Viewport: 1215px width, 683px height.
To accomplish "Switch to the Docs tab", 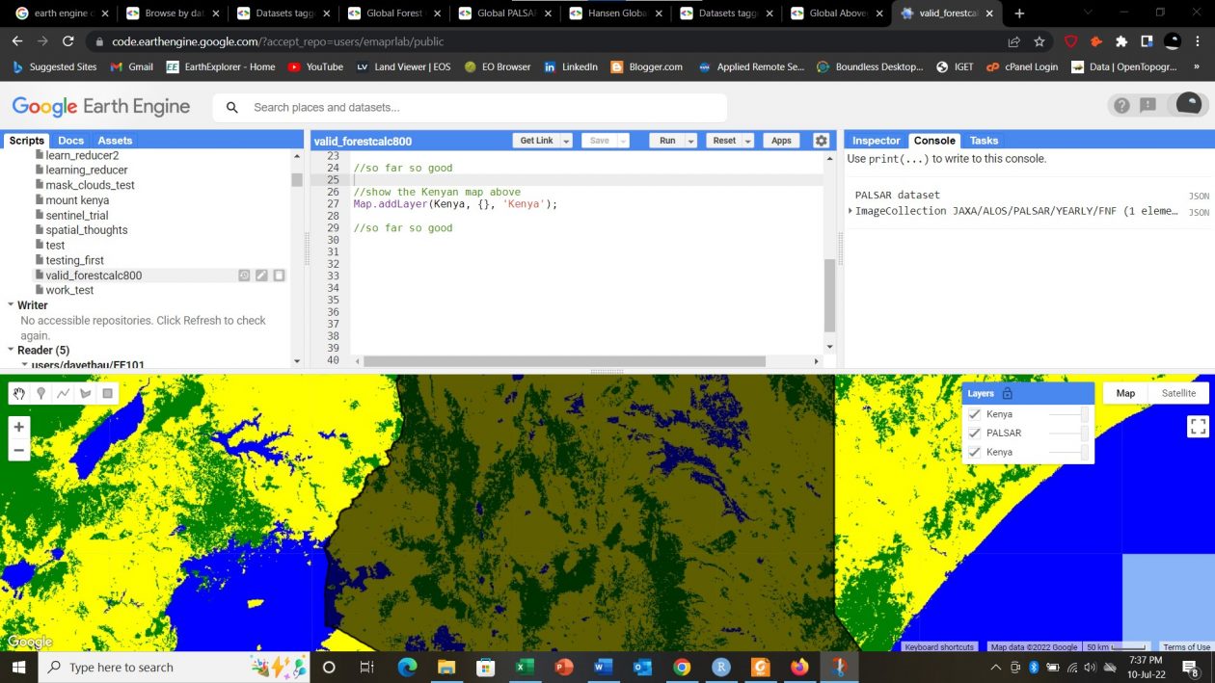I will (x=70, y=141).
